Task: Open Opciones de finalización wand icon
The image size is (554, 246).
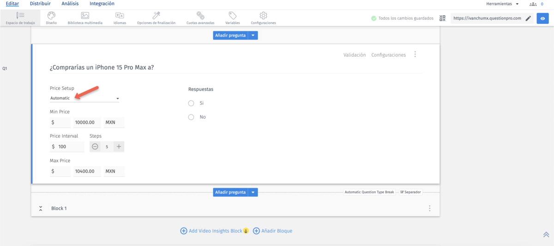Action: click(x=156, y=15)
